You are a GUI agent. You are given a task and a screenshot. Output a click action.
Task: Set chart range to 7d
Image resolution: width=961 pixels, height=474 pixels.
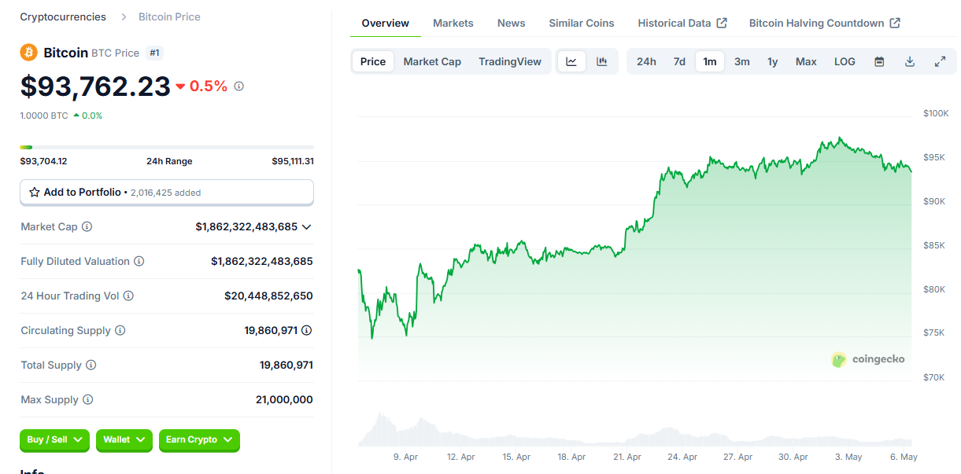coord(679,61)
